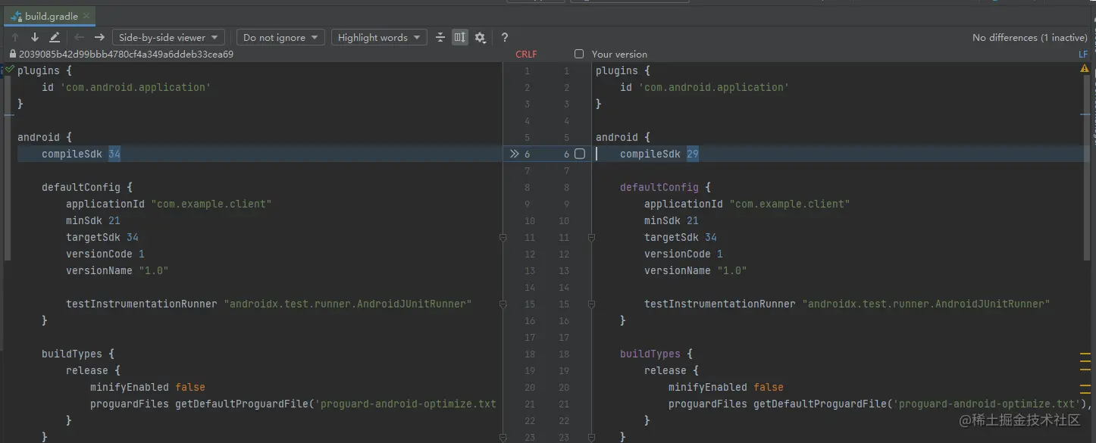This screenshot has width=1096, height=443.
Task: Tick the Your version checkbox
Action: point(579,55)
